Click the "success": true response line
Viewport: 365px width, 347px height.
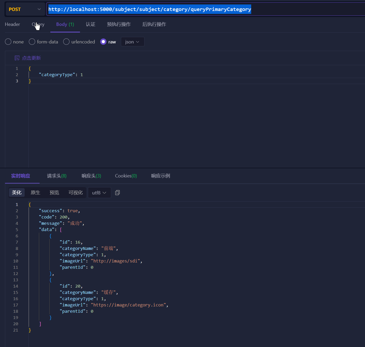[60, 211]
